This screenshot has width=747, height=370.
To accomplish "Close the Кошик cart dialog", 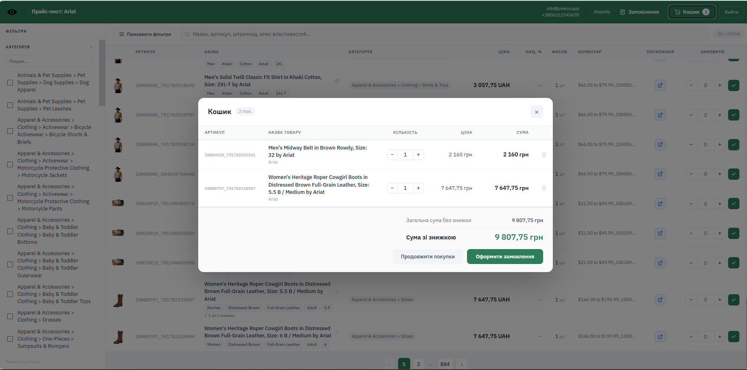I will (537, 112).
